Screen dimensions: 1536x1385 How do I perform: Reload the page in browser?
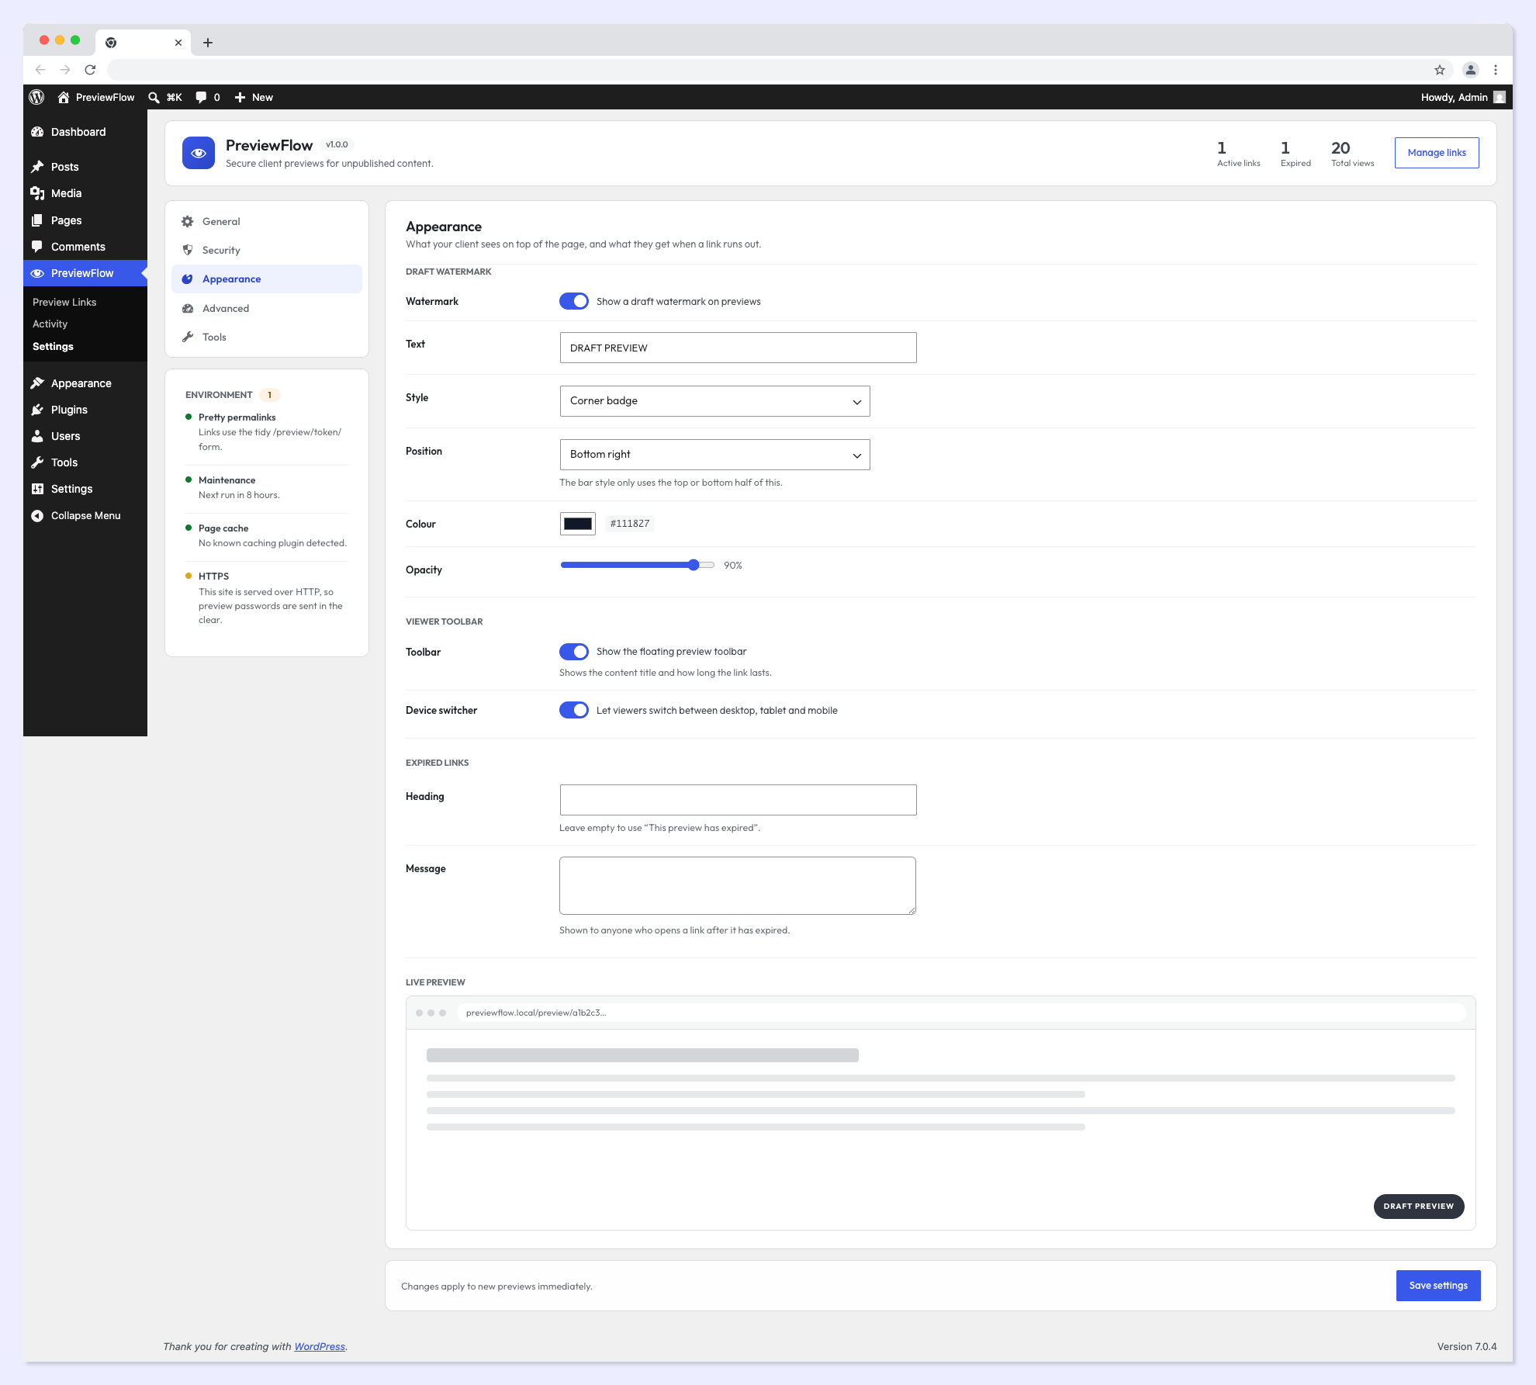tap(90, 70)
